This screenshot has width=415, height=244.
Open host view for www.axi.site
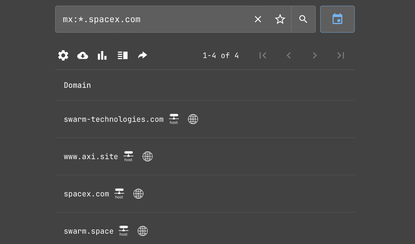128,156
